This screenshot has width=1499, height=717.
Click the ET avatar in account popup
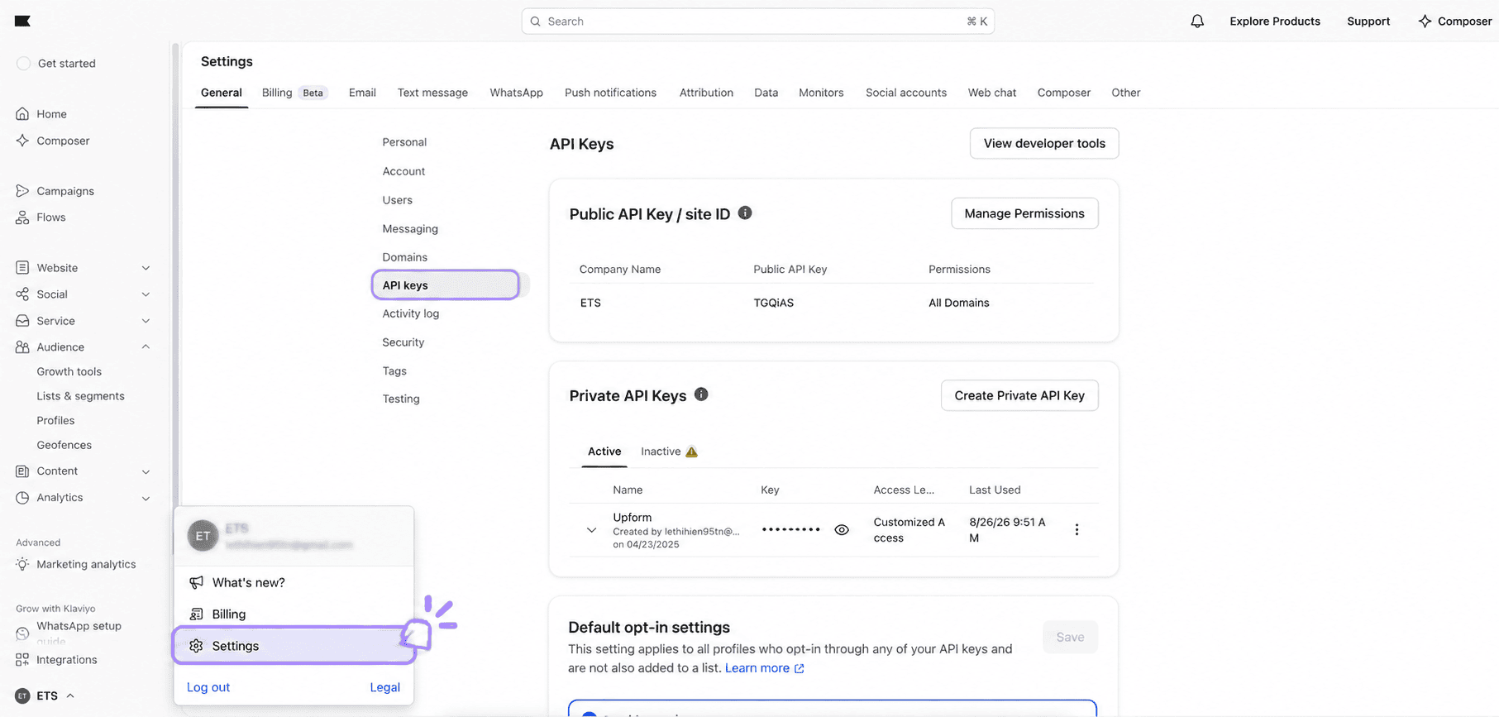[203, 536]
